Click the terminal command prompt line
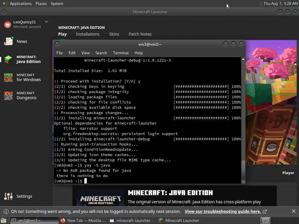Screen dimensions: 299x224 click(x=70, y=181)
